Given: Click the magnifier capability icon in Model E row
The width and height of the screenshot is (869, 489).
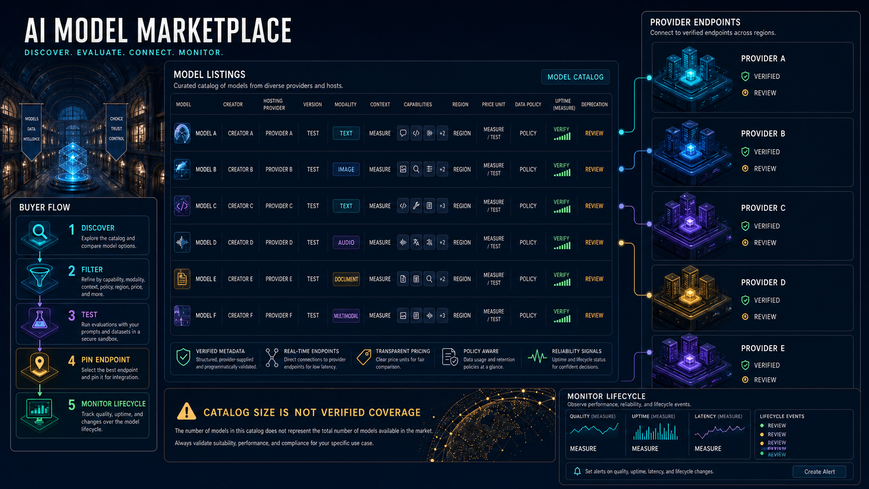Looking at the screenshot, I should tap(429, 279).
